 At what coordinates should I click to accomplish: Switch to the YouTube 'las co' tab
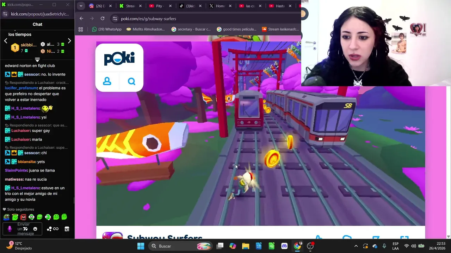250,6
